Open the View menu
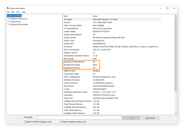184x130 pixels. point(18,12)
